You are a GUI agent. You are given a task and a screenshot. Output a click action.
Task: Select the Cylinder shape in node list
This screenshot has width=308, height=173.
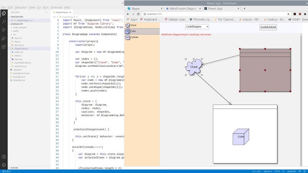[142, 37]
